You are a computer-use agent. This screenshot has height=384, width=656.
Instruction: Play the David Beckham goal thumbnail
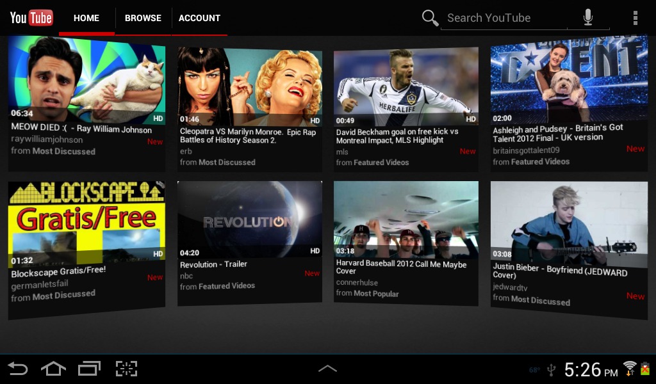pyautogui.click(x=406, y=86)
